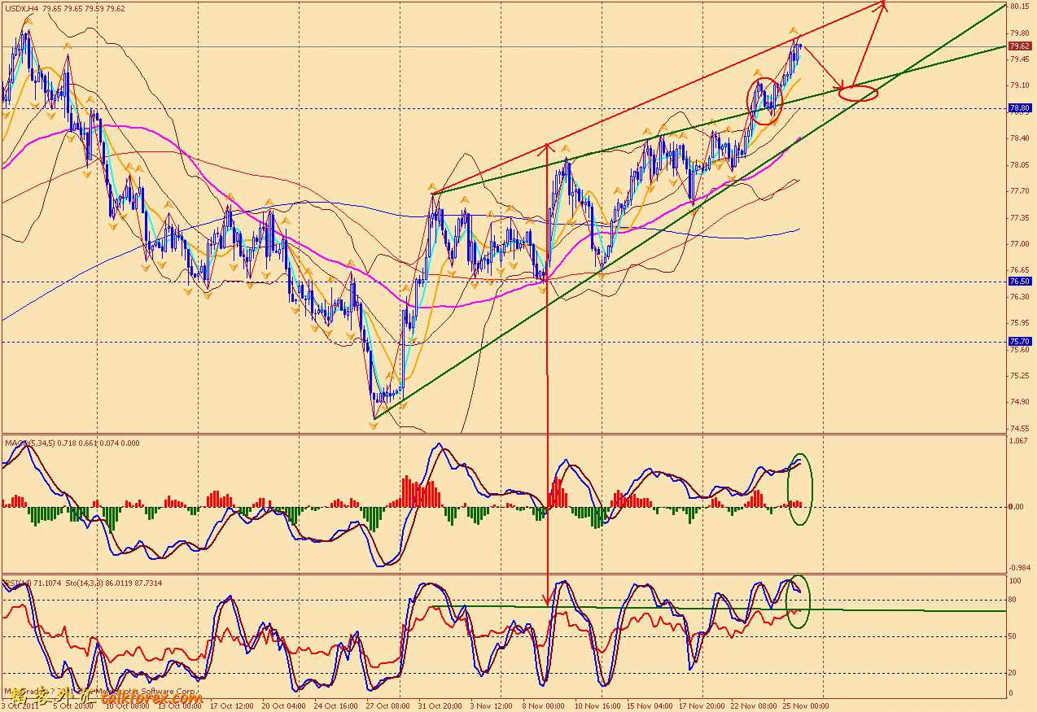
Task: Click the 15 Nov 04:00 time label
Action: pos(651,706)
